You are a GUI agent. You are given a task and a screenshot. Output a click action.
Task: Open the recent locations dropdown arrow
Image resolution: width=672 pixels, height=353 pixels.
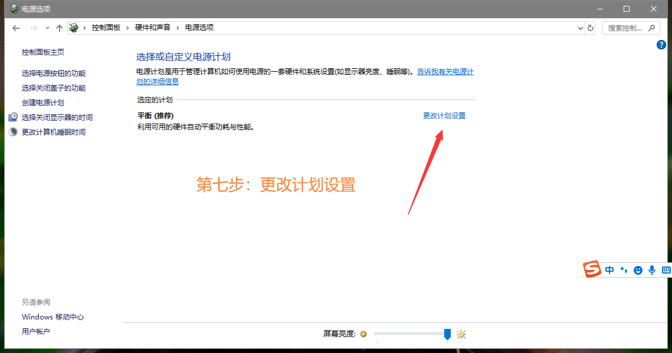pos(47,28)
